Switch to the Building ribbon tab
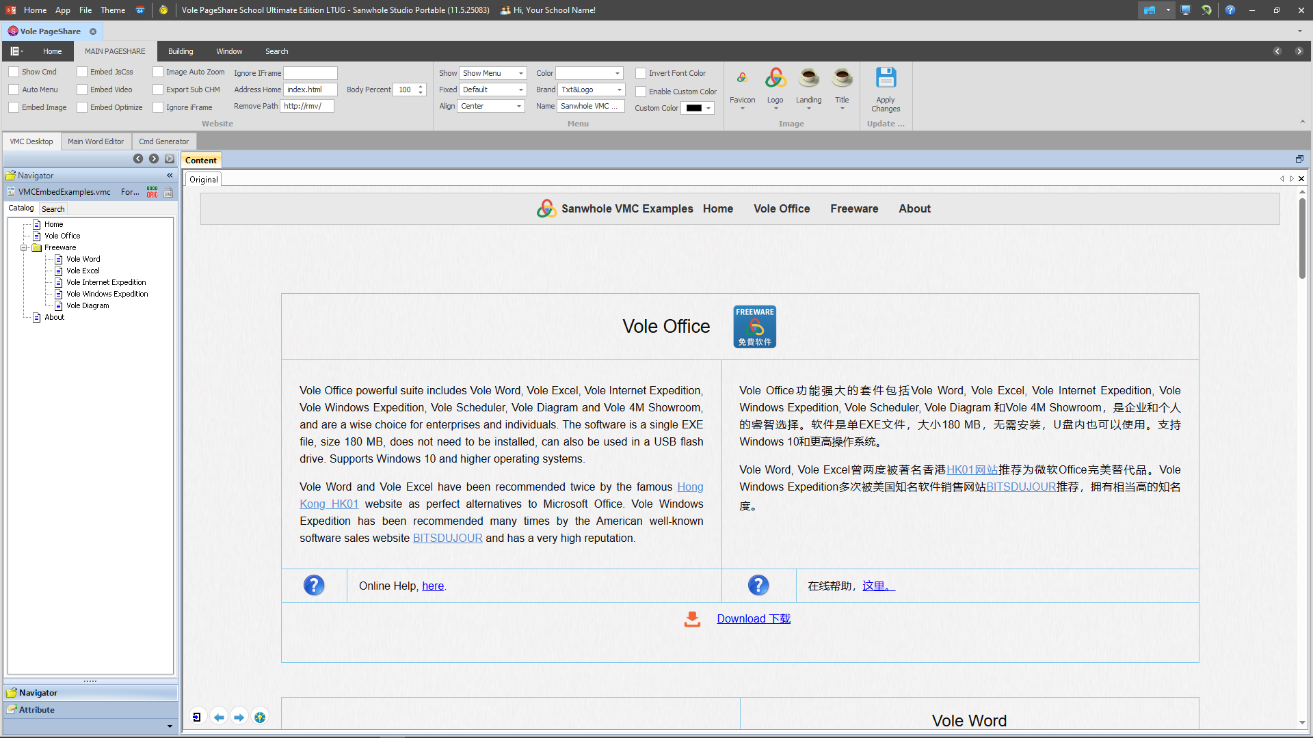The width and height of the screenshot is (1313, 738). pos(181,51)
